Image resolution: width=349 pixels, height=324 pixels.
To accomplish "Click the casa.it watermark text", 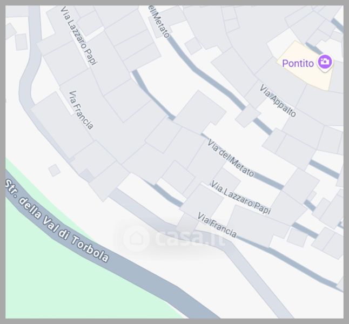I will (190, 238).
